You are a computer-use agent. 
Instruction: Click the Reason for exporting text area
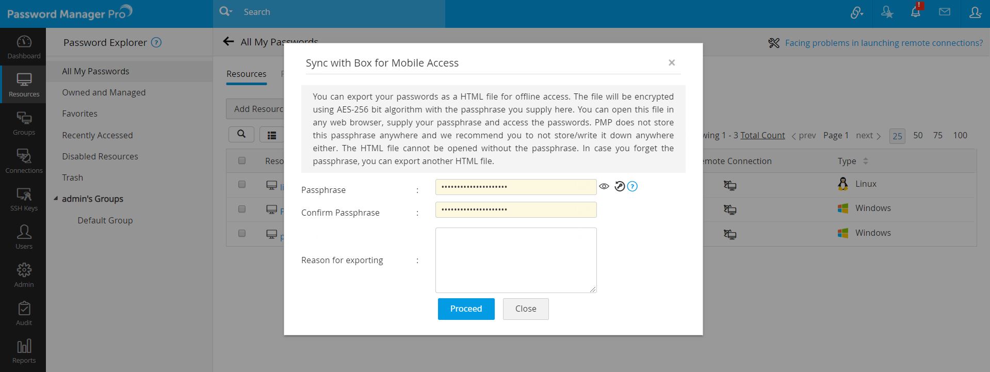coord(516,260)
